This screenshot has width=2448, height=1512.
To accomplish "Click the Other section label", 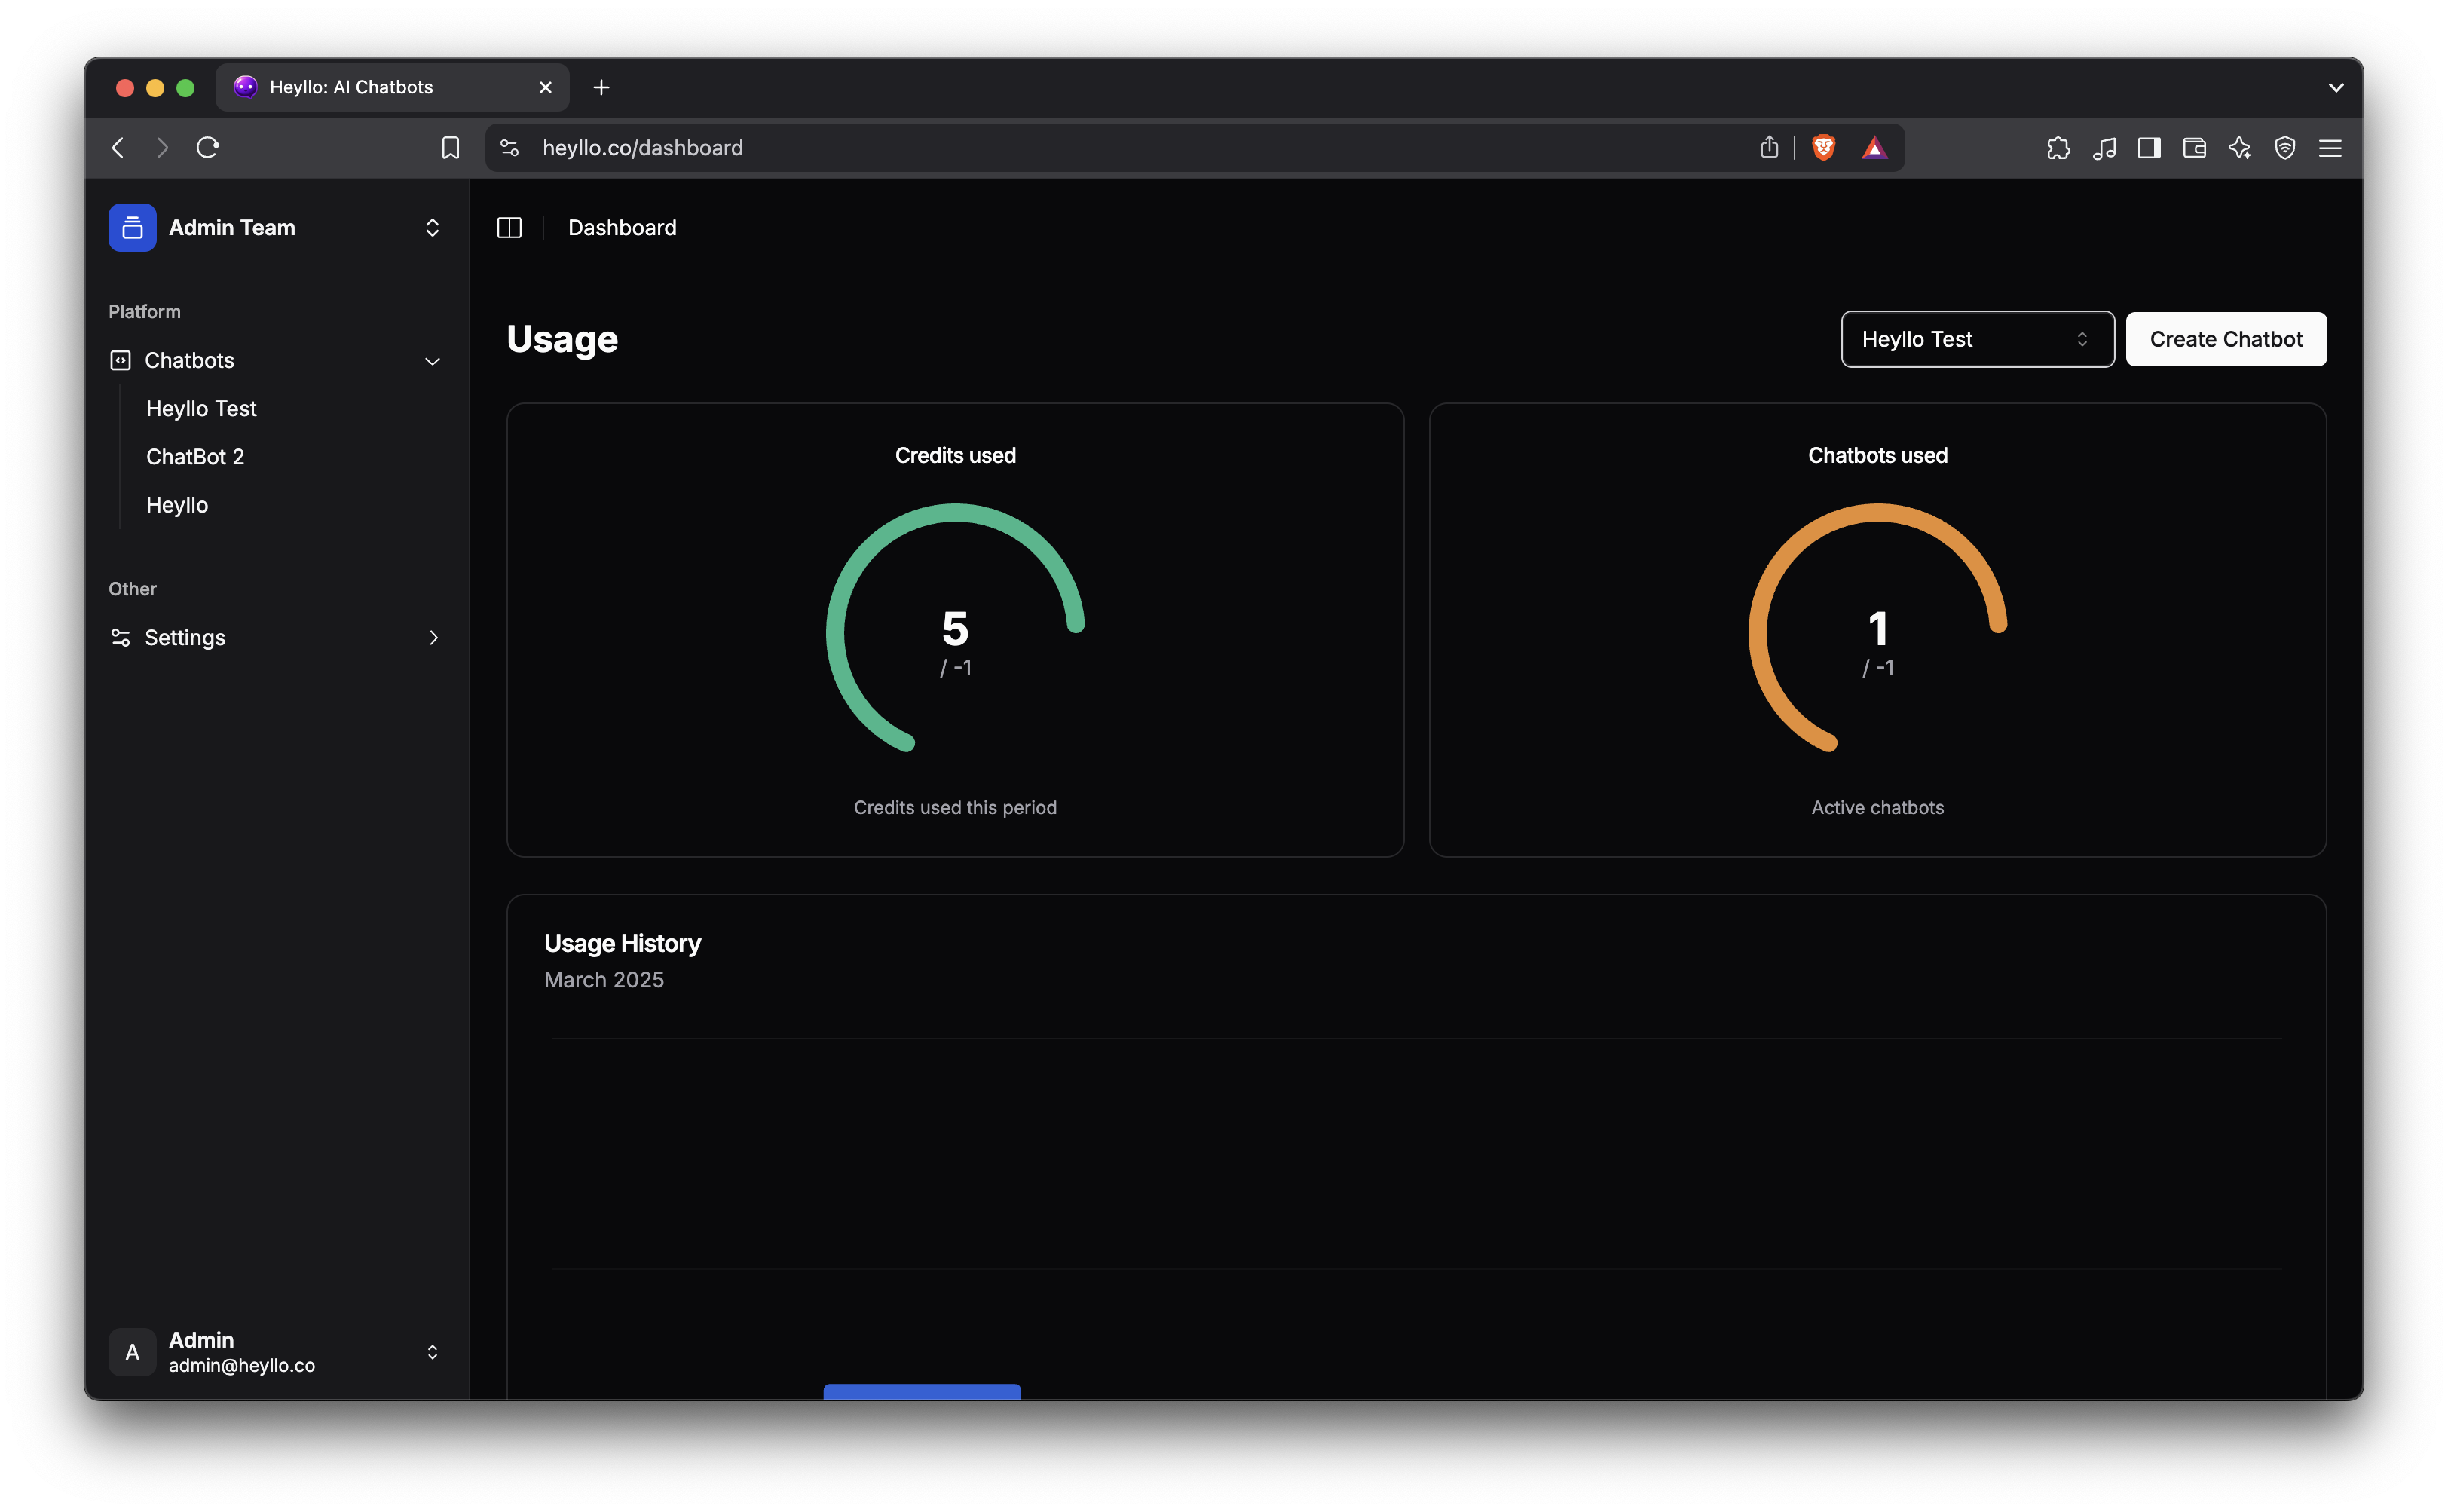I will tap(132, 589).
